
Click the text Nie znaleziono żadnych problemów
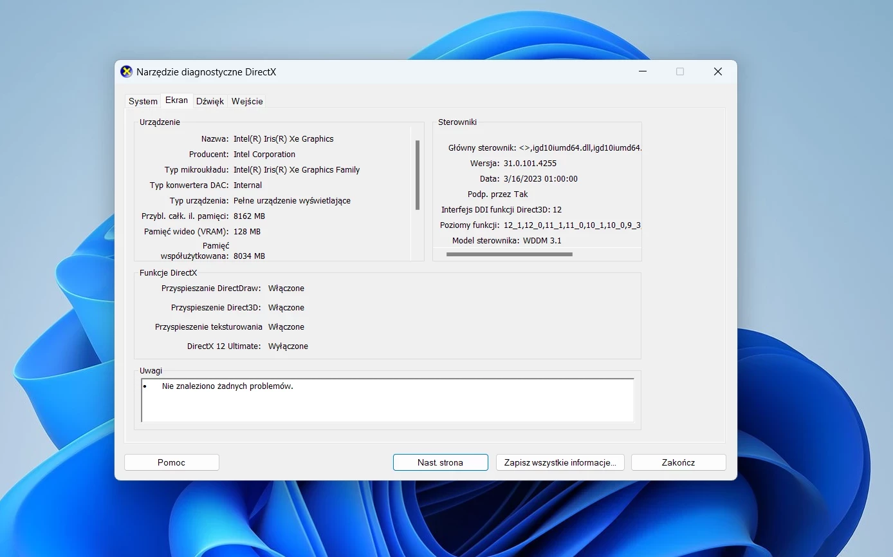(228, 386)
